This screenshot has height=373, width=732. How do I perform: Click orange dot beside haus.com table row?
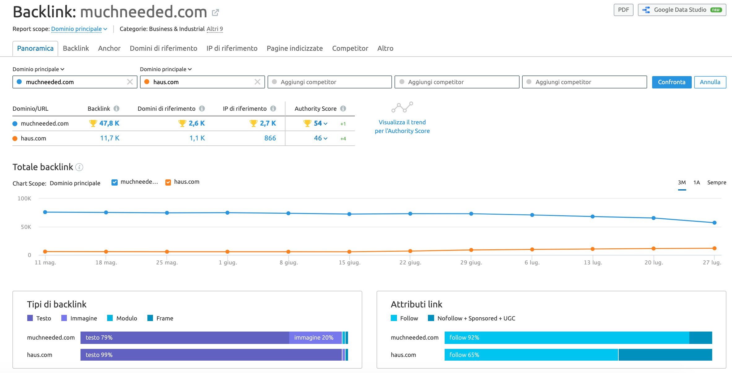pos(15,139)
